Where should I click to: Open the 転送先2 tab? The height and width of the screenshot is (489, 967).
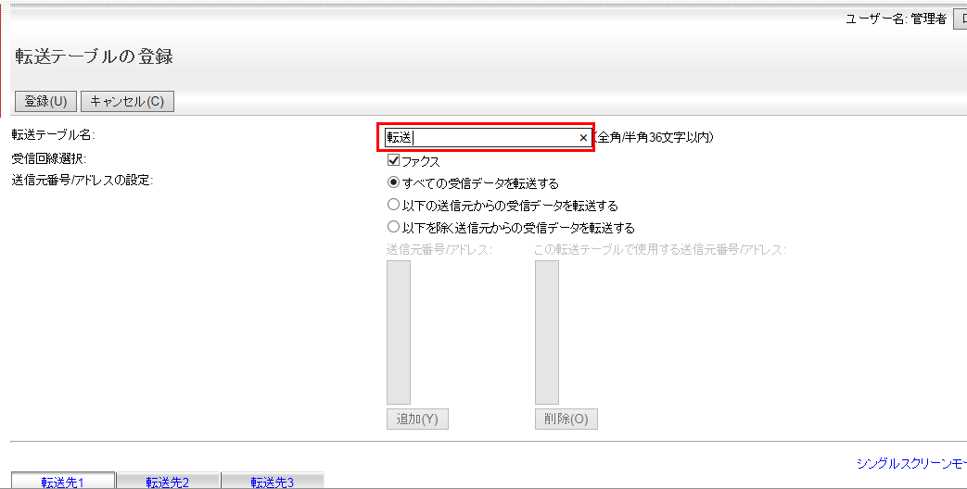point(168,482)
